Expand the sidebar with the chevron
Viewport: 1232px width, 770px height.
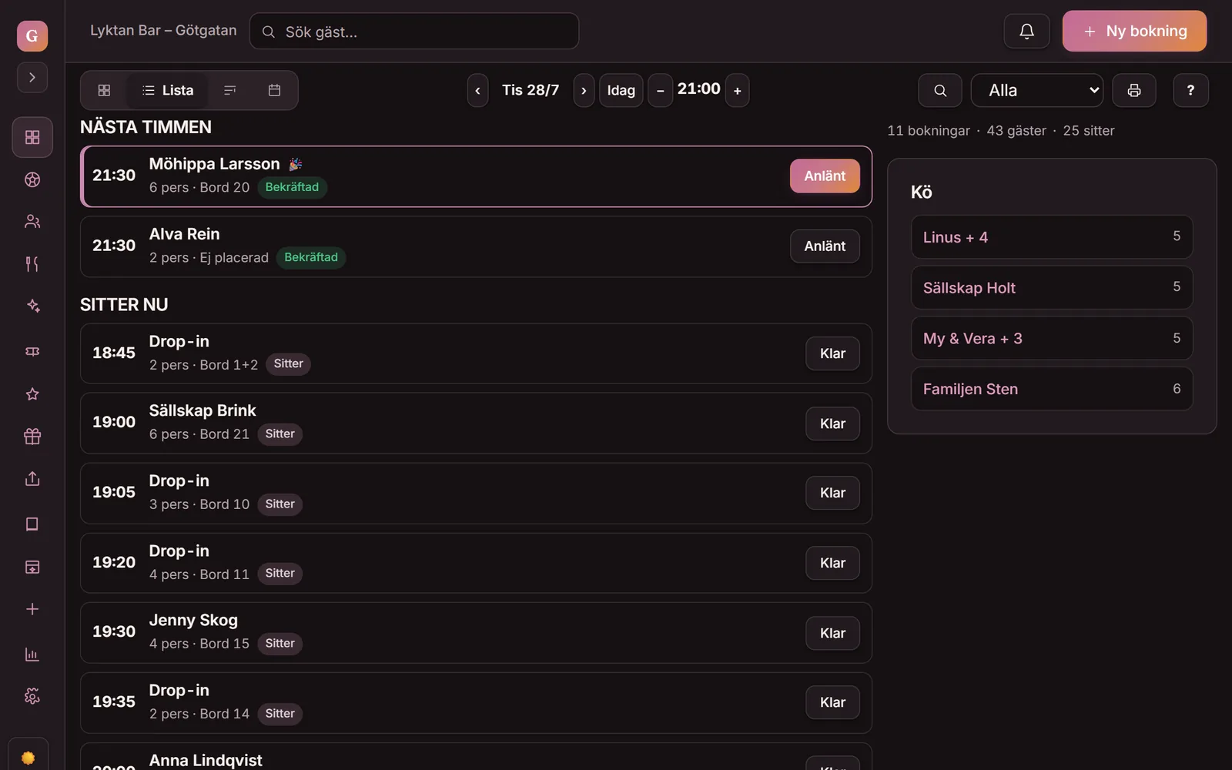coord(32,77)
